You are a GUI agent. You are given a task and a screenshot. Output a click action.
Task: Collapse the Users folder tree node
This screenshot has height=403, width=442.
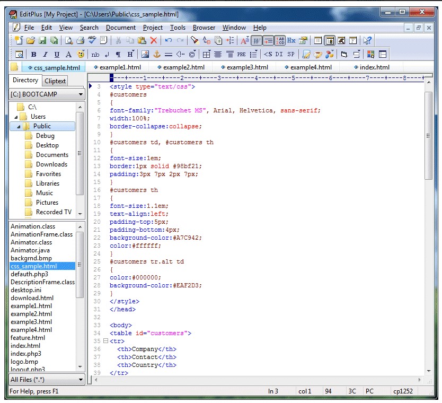(16, 117)
